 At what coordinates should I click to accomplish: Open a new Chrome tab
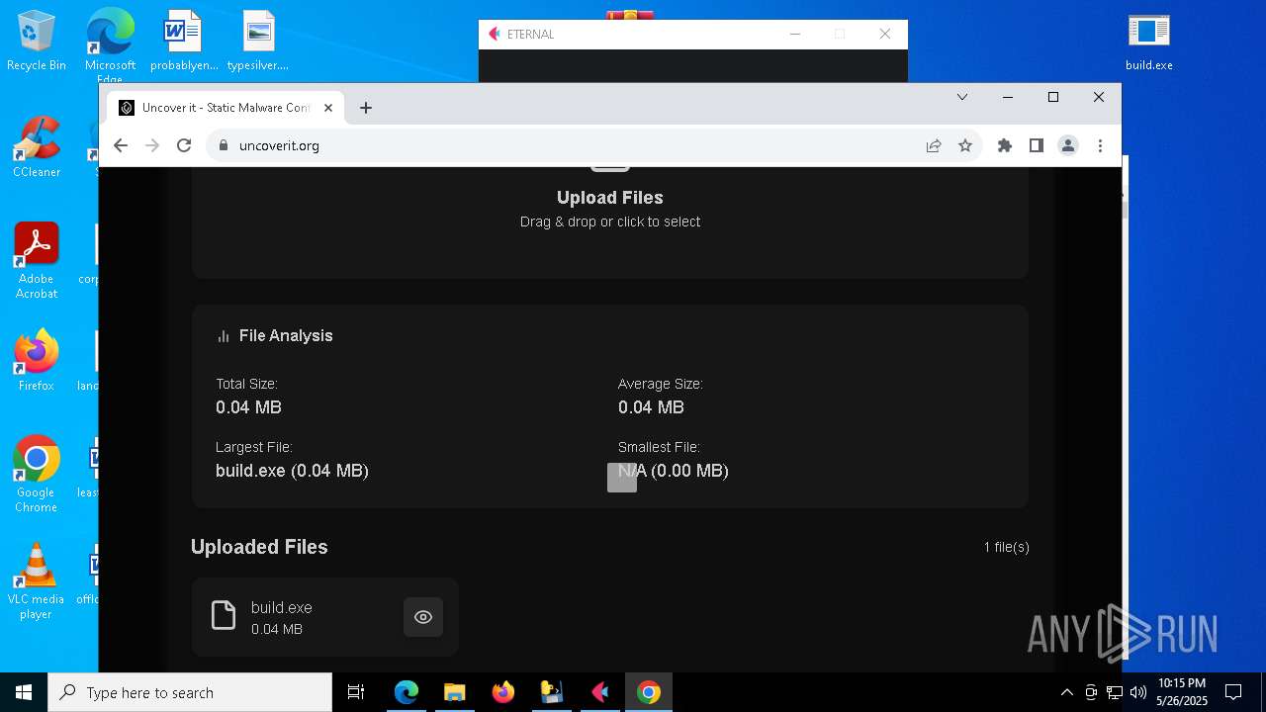(x=366, y=108)
